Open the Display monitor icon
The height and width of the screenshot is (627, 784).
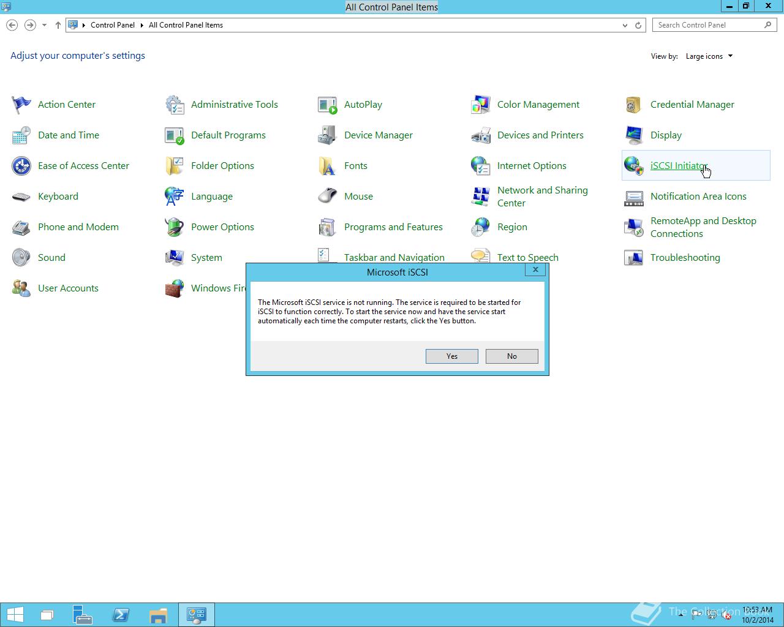point(634,135)
